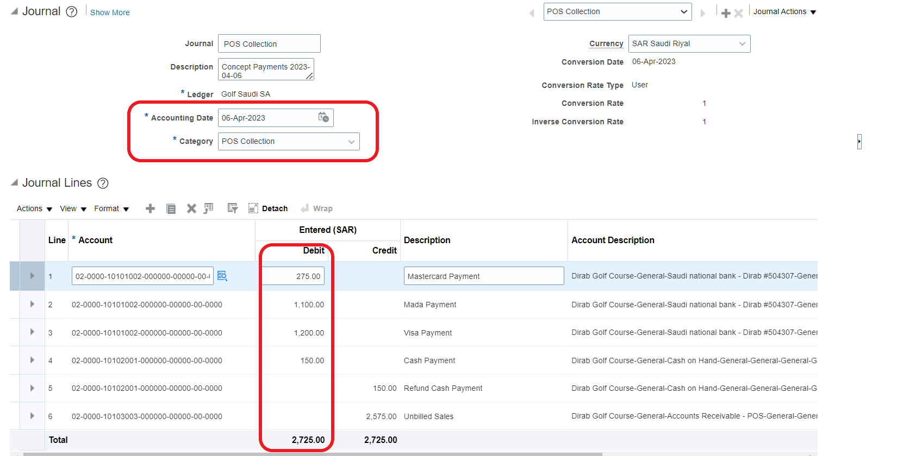Open the Accounting Date calendar picker
The height and width of the screenshot is (456, 922).
pyautogui.click(x=323, y=117)
